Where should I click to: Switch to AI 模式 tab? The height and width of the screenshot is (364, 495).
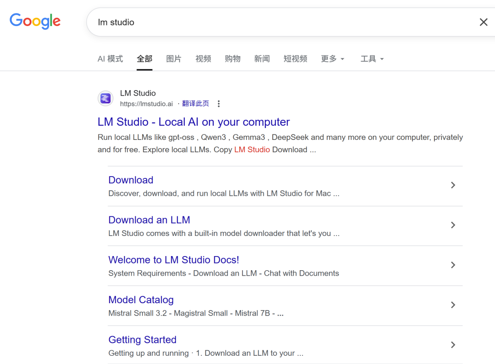pyautogui.click(x=110, y=59)
